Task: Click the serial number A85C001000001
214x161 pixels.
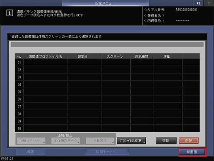Action: [186, 10]
